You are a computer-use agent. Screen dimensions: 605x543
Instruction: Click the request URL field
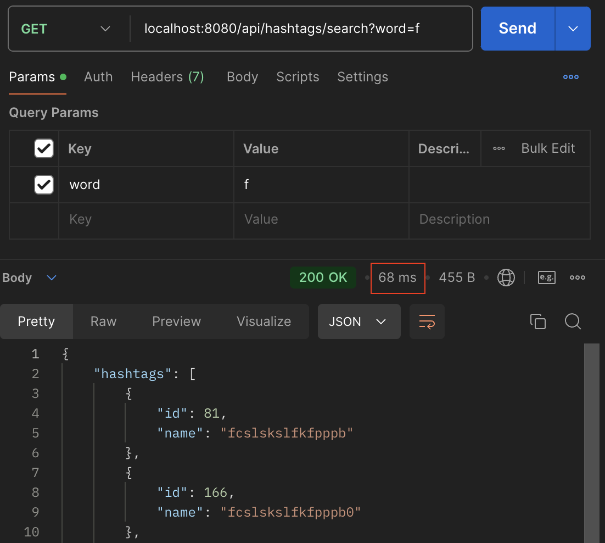(x=301, y=29)
